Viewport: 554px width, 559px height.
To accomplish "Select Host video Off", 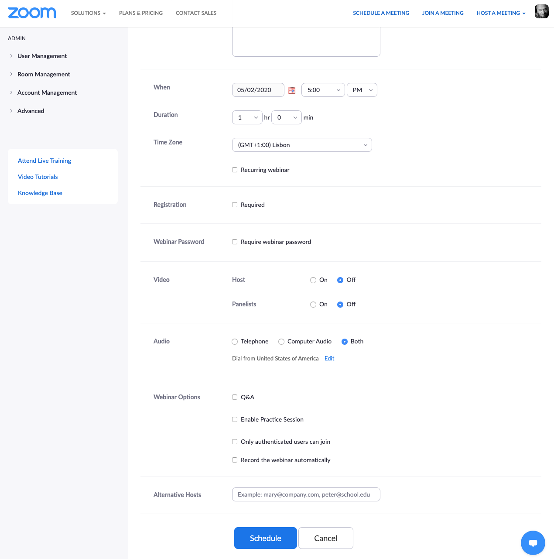I will 340,280.
